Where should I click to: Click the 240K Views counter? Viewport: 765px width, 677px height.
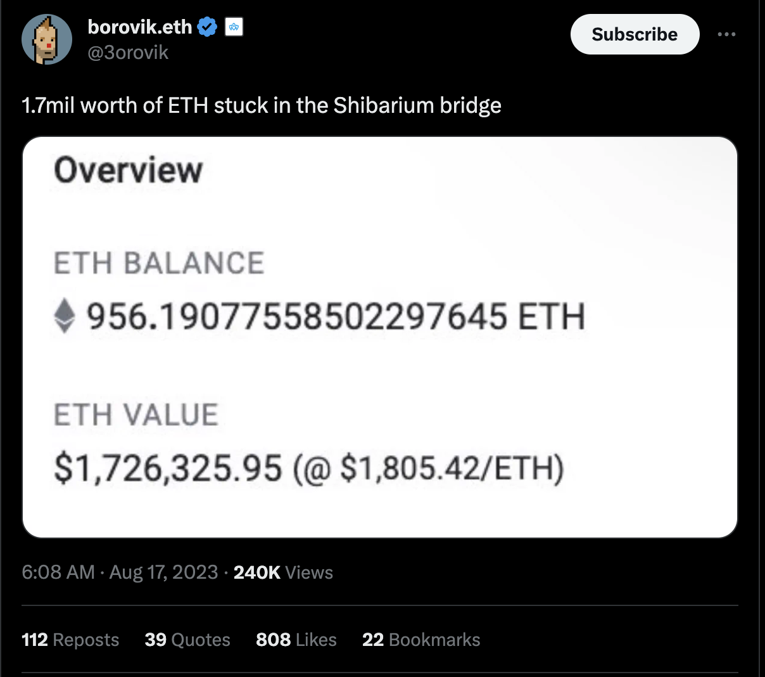click(283, 572)
